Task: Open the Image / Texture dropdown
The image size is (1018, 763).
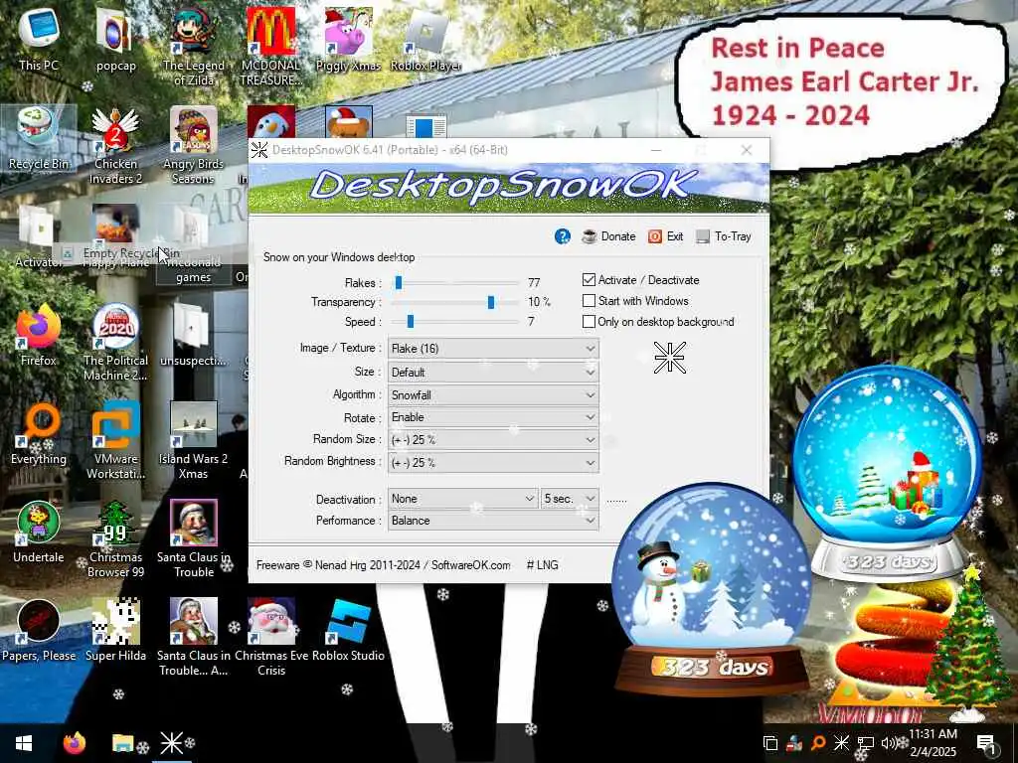Action: coord(493,349)
